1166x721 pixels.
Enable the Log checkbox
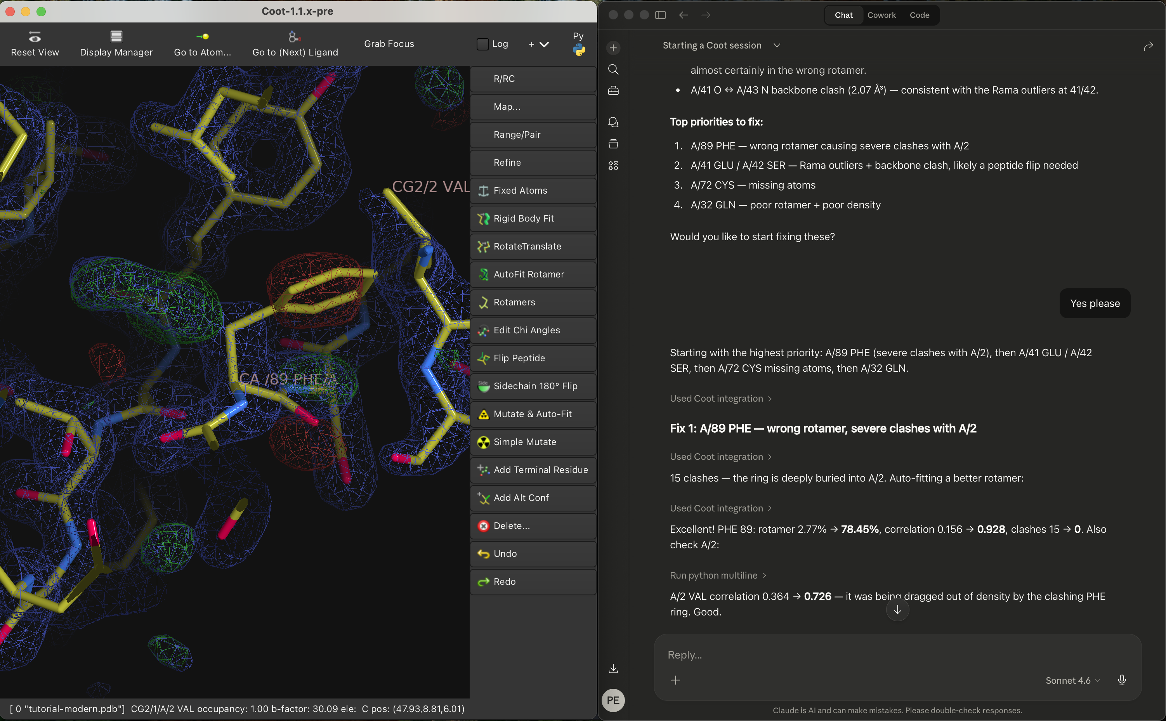coord(482,44)
